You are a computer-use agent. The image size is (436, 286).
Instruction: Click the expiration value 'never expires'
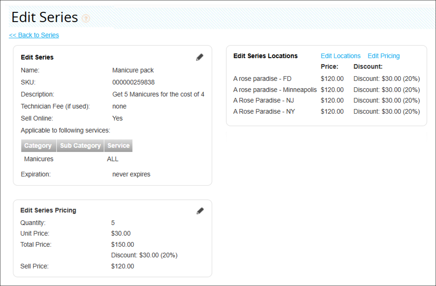[131, 174]
